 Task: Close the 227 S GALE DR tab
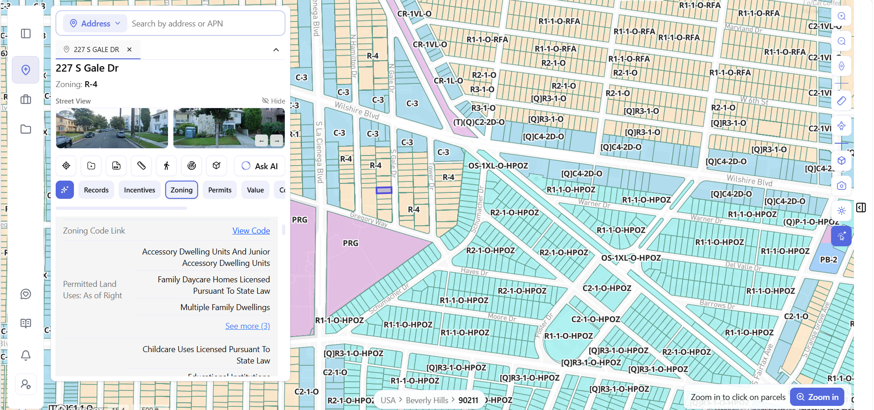(130, 49)
